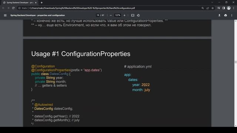This screenshot has width=237, height=133.
Task: Close the Spring Backend Developer tab
Action: (36, 3)
